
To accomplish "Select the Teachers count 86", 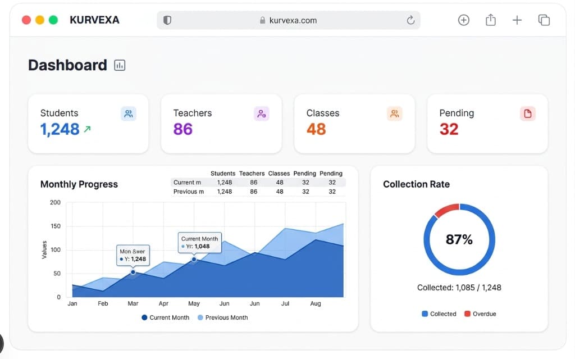I will [x=182, y=129].
